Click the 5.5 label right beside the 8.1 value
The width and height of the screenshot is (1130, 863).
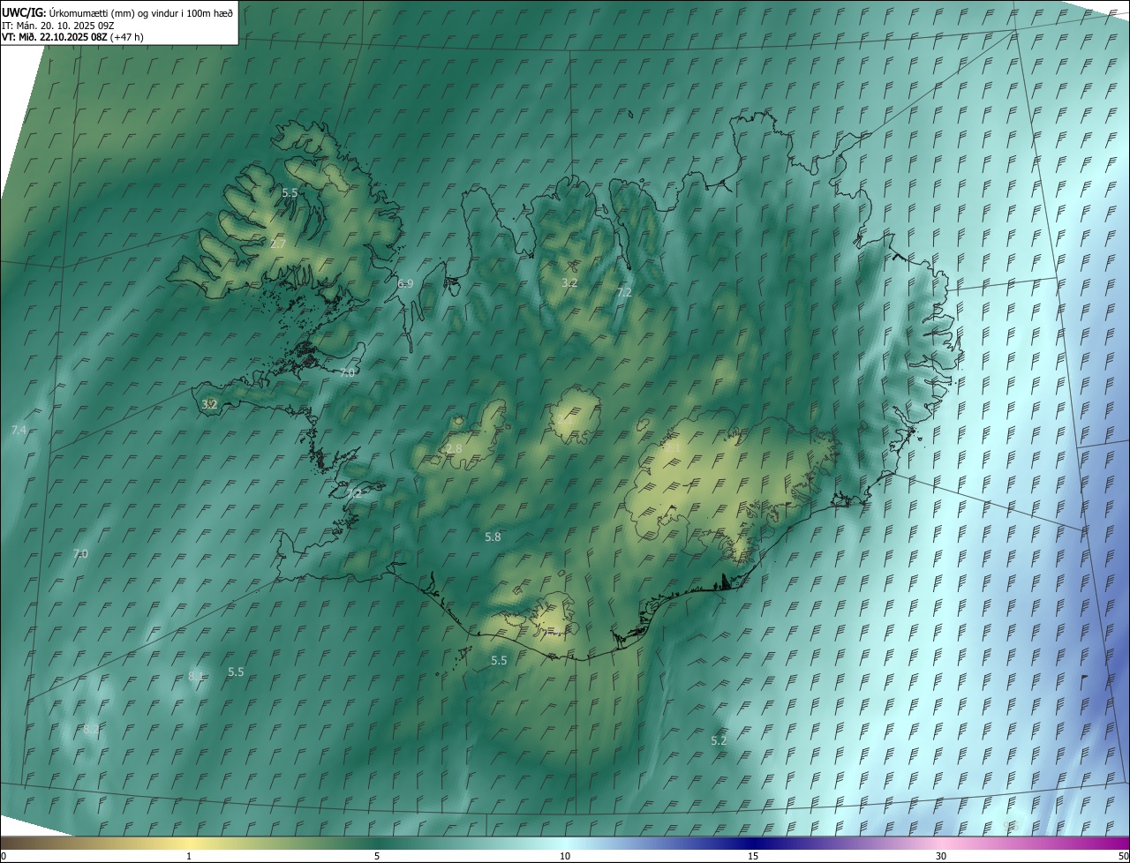coord(236,672)
